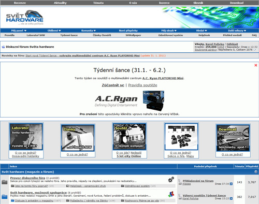
Task: Close the Týdenní šance banner with red cross
Action: coord(256,65)
